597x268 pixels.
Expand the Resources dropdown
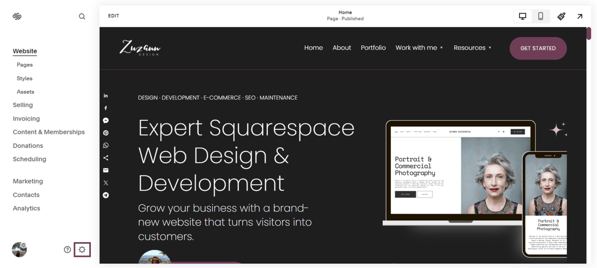click(472, 48)
